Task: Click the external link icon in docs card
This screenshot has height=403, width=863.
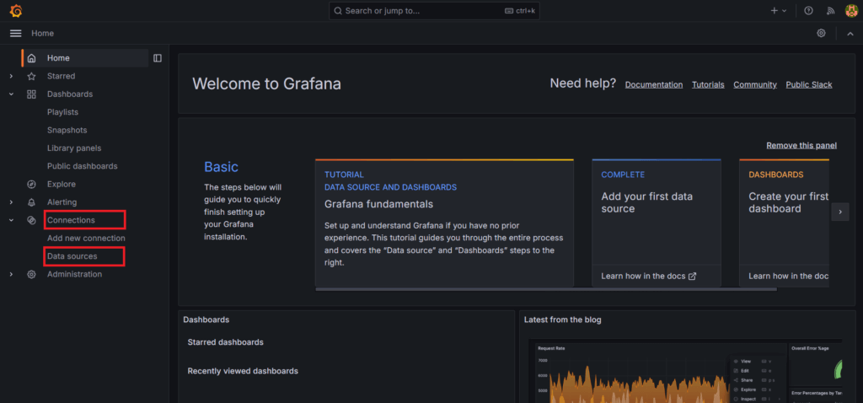Action: (x=693, y=276)
